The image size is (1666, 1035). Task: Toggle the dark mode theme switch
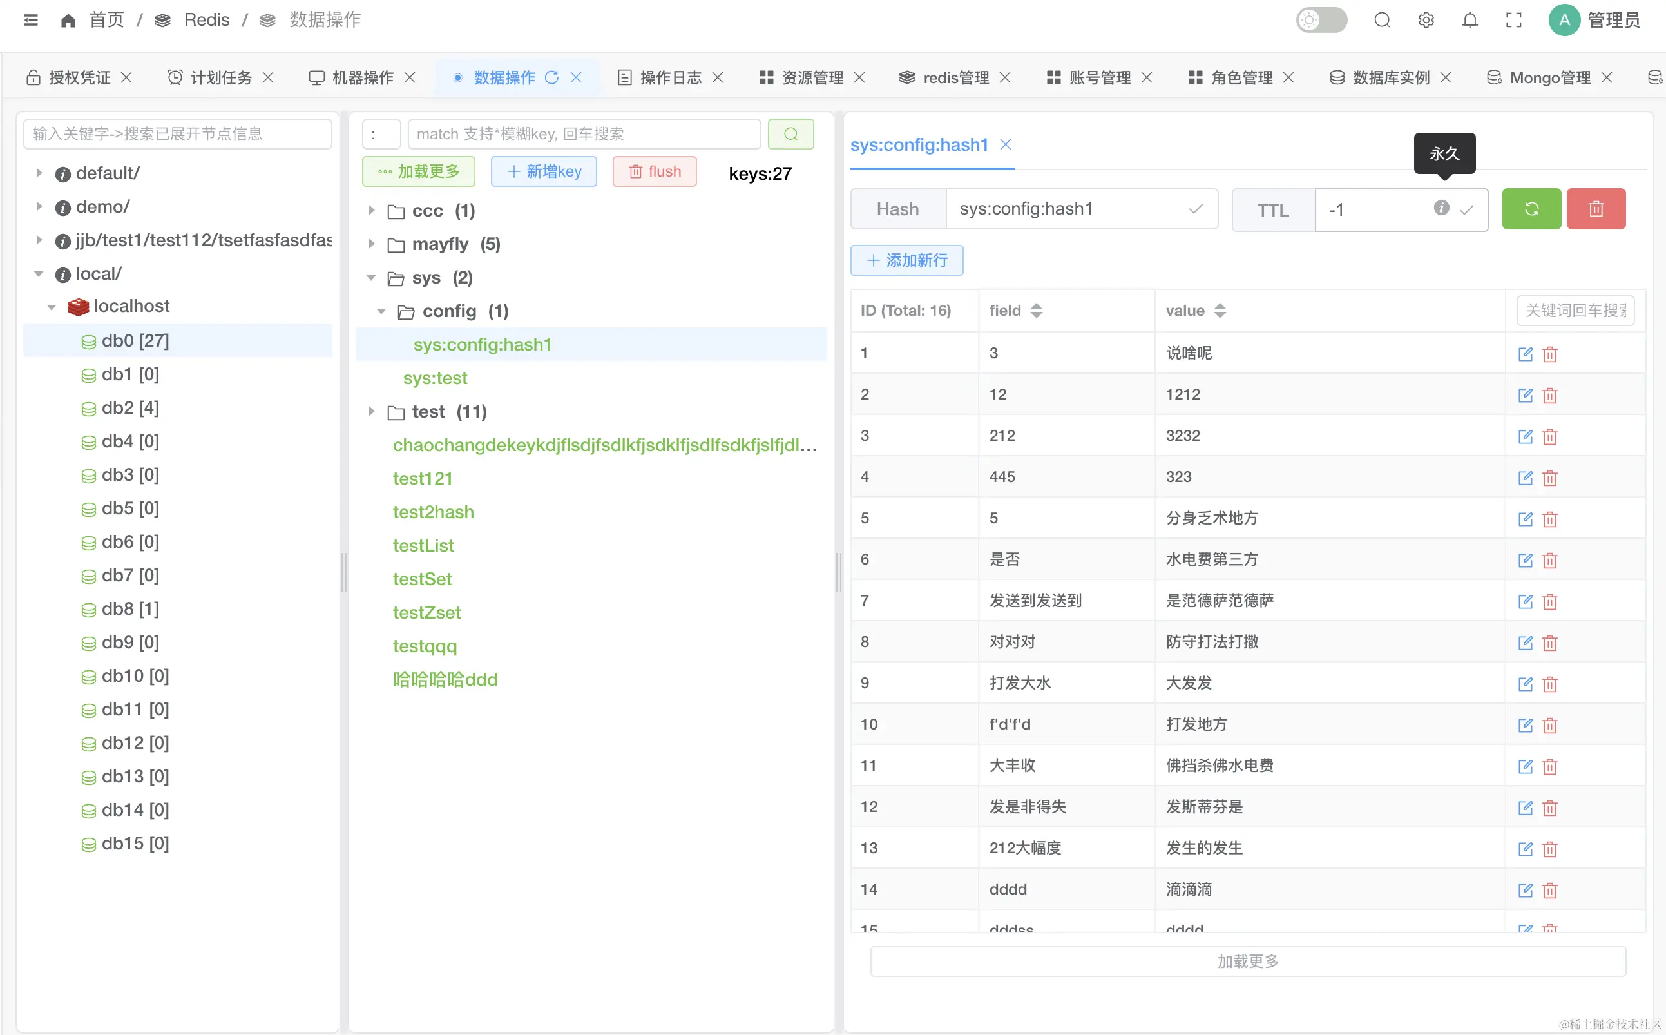[x=1321, y=21]
